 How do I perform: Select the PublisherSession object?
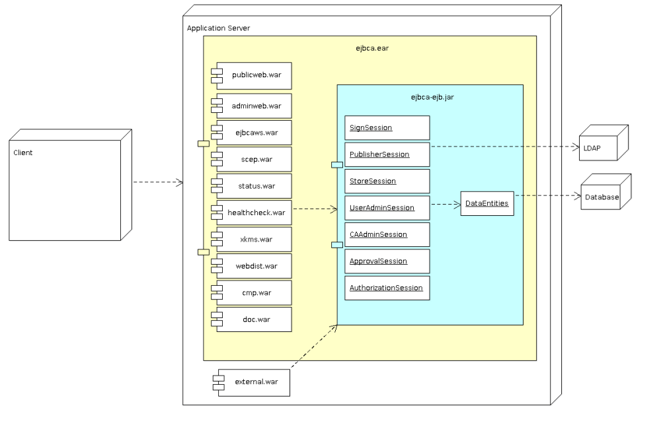click(387, 154)
